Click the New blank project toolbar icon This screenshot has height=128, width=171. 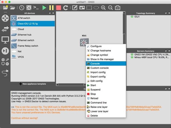coord(5,8)
